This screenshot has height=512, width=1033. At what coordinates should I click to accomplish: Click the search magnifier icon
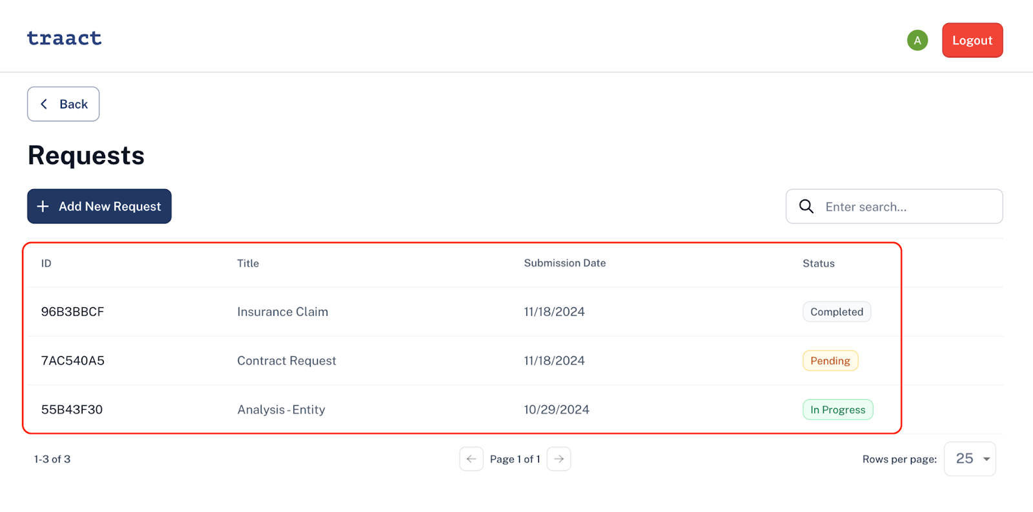pos(806,207)
